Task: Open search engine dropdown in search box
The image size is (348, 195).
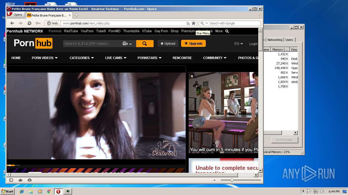Action: tap(207, 23)
